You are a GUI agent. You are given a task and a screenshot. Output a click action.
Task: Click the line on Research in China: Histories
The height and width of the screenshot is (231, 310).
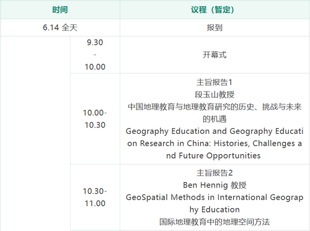click(188, 144)
